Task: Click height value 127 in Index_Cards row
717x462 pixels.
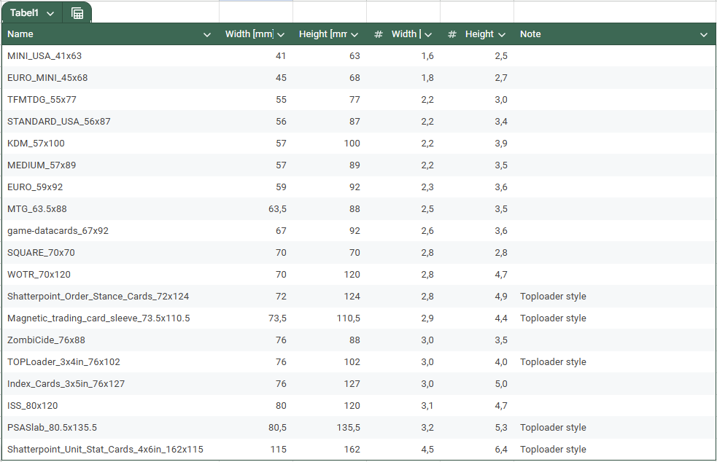Action: (352, 384)
